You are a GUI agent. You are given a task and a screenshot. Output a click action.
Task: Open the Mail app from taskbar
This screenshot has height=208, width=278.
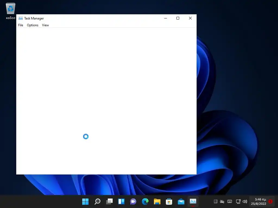pos(181,201)
